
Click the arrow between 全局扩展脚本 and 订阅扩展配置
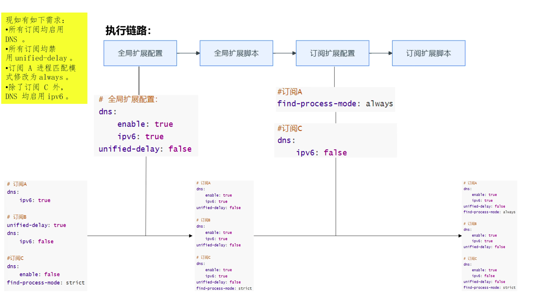(x=284, y=53)
